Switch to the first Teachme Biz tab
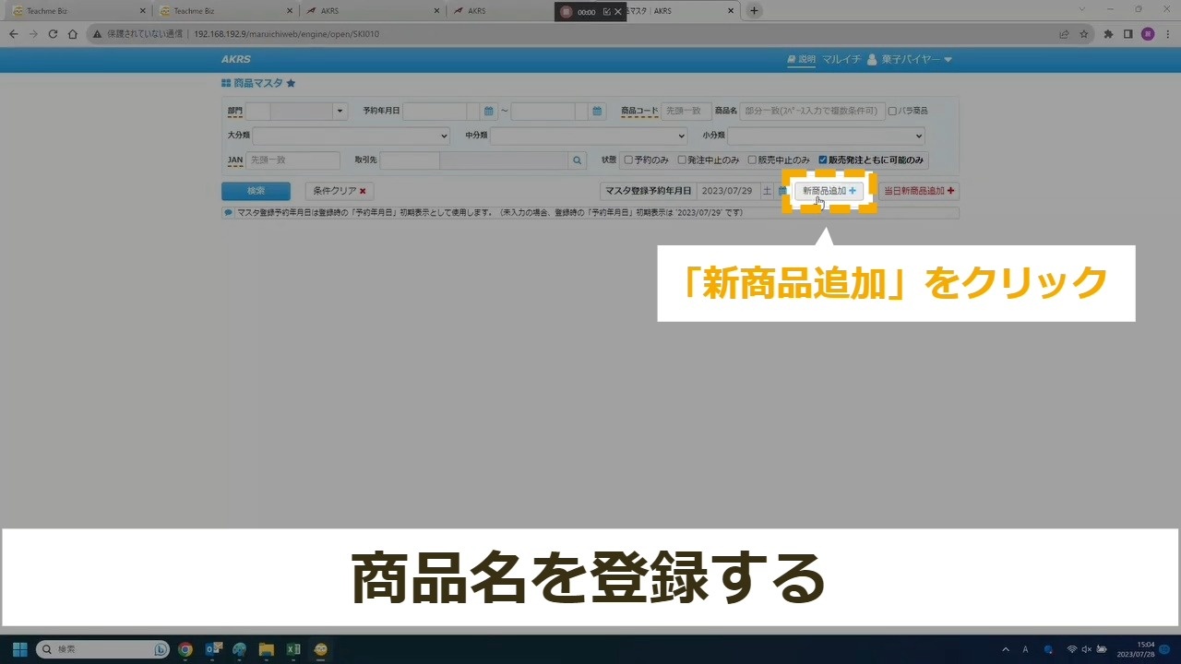This screenshot has height=664, width=1181. click(x=78, y=11)
